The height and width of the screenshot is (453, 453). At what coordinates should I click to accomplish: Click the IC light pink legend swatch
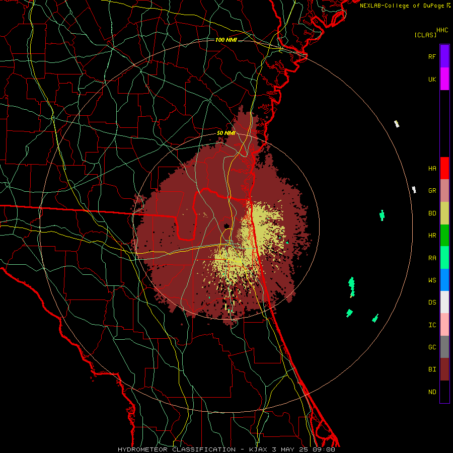pos(444,325)
